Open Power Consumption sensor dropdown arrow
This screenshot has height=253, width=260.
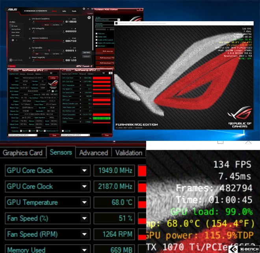80,114
